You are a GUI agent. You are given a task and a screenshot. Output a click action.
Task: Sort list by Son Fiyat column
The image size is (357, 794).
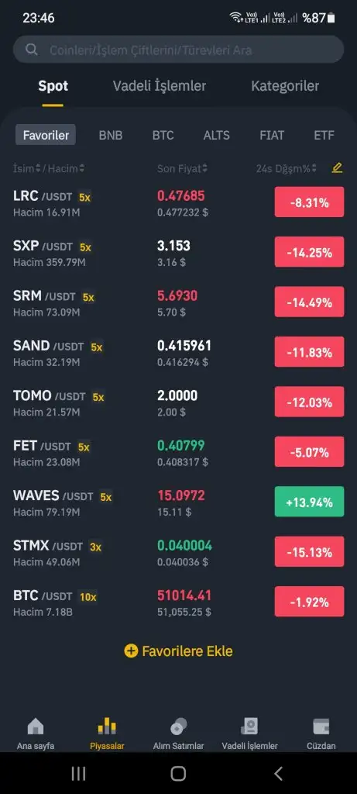182,168
